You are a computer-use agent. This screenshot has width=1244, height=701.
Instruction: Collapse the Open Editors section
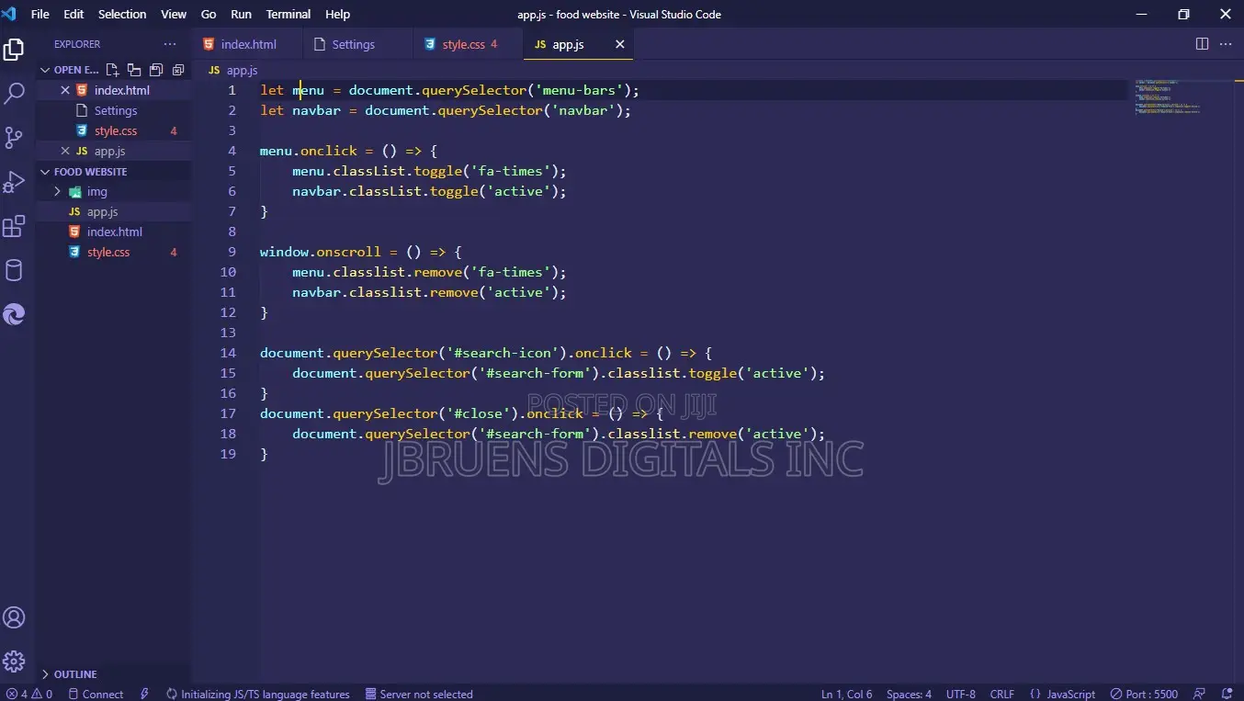[x=45, y=70]
